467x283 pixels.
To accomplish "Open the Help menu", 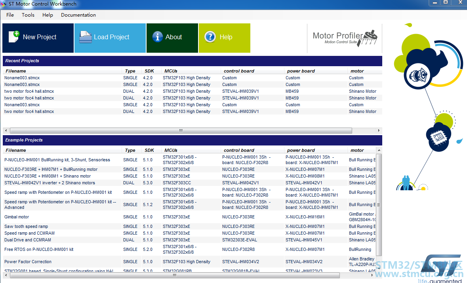I will [x=48, y=15].
